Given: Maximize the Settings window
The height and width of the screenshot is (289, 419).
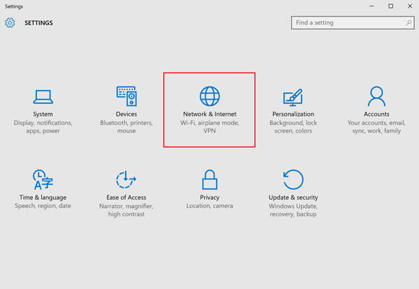Looking at the screenshot, I should (x=390, y=6).
